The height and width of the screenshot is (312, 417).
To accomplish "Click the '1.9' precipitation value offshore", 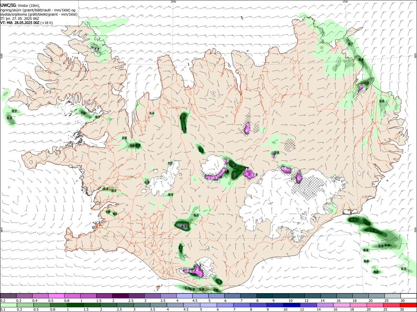I will [x=372, y=230].
